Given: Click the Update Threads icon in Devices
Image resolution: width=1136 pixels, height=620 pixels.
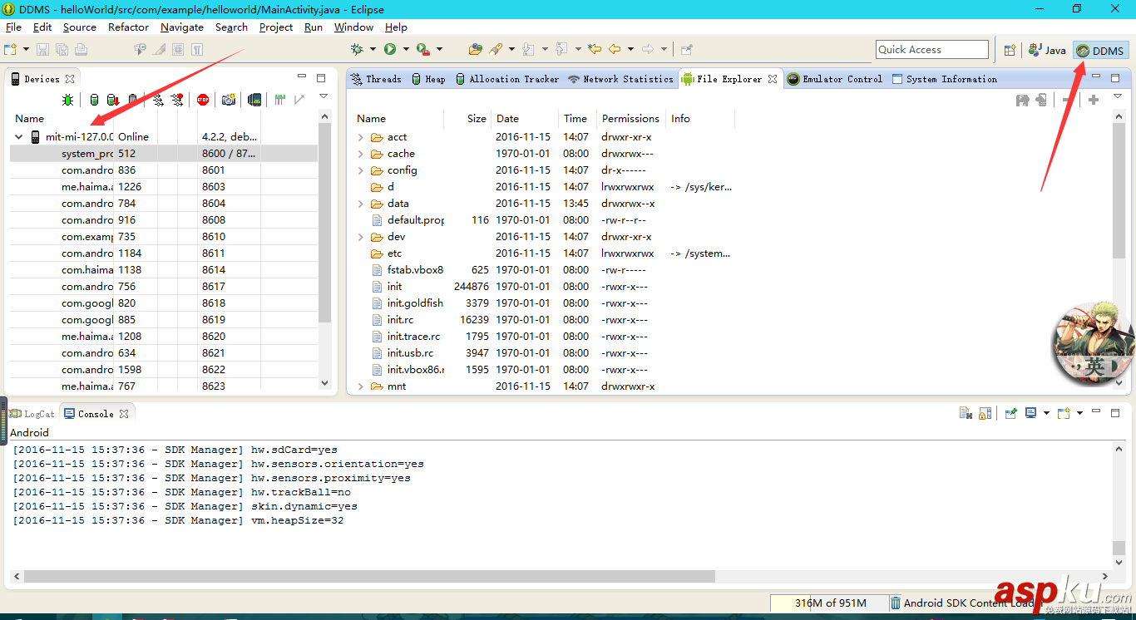Looking at the screenshot, I should [x=157, y=100].
